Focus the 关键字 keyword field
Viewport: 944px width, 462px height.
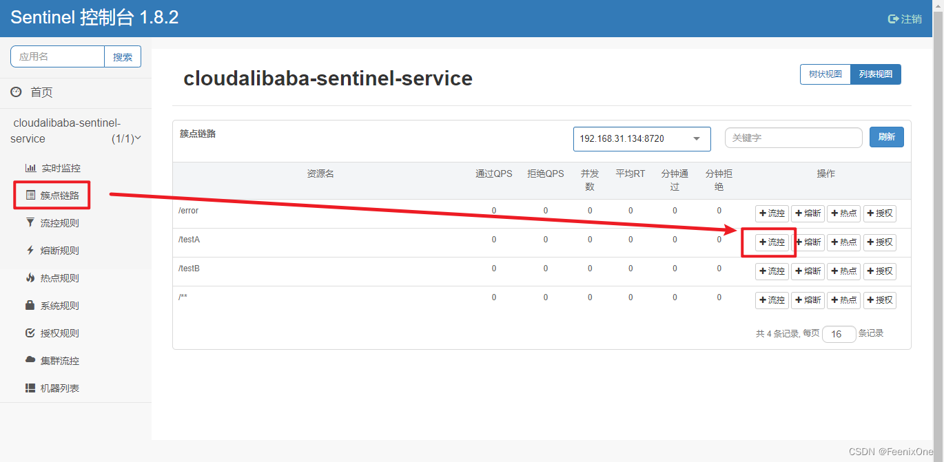click(794, 138)
